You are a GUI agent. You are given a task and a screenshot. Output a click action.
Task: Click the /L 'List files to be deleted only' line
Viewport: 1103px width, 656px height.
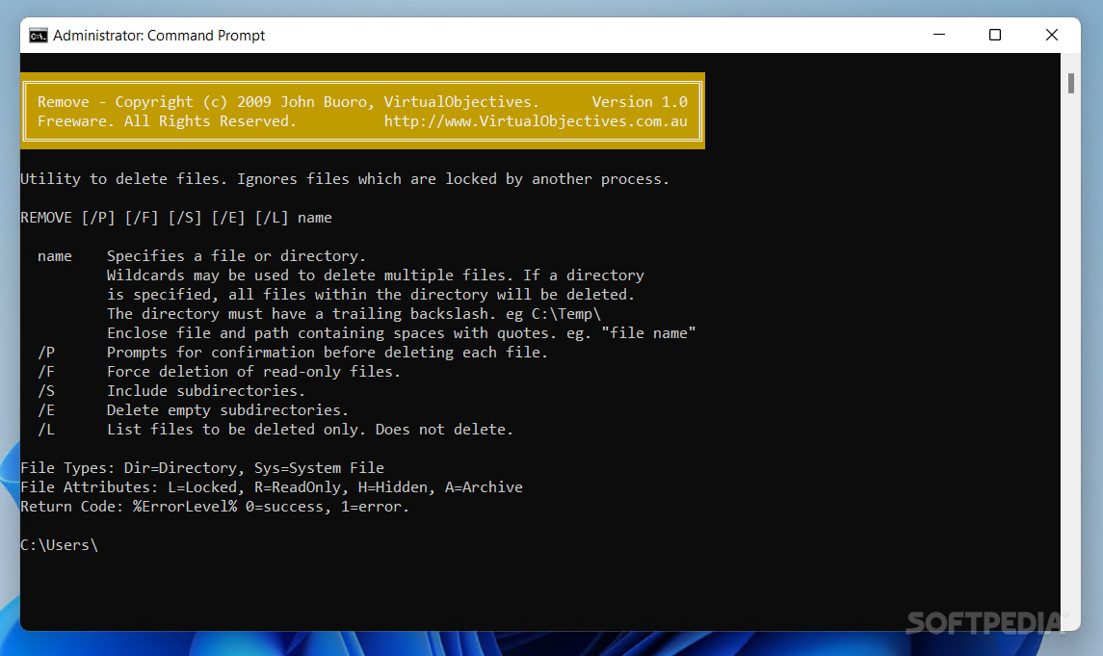[x=276, y=429]
